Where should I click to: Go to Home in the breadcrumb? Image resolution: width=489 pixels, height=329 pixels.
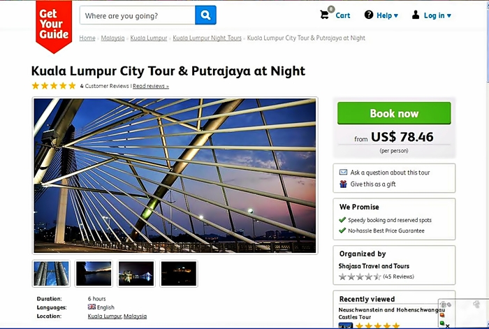pos(87,38)
